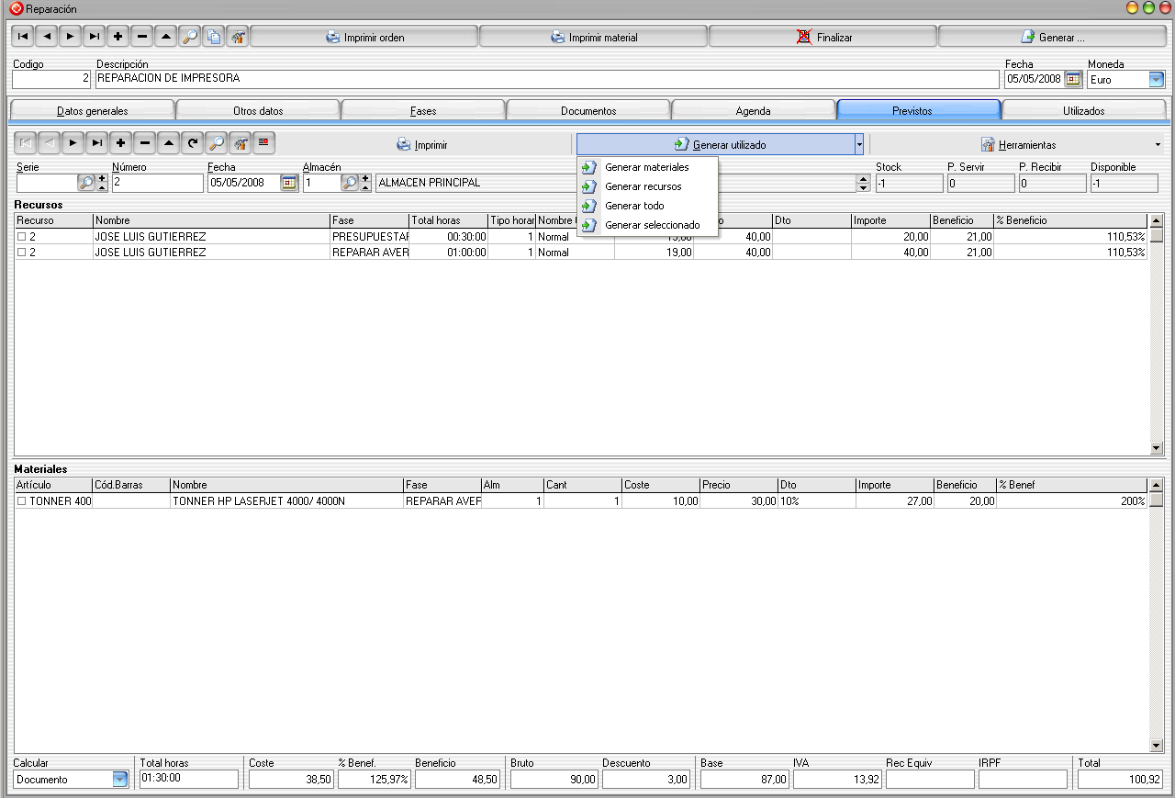Open the calendar picker beside the header Fecha

[1073, 80]
